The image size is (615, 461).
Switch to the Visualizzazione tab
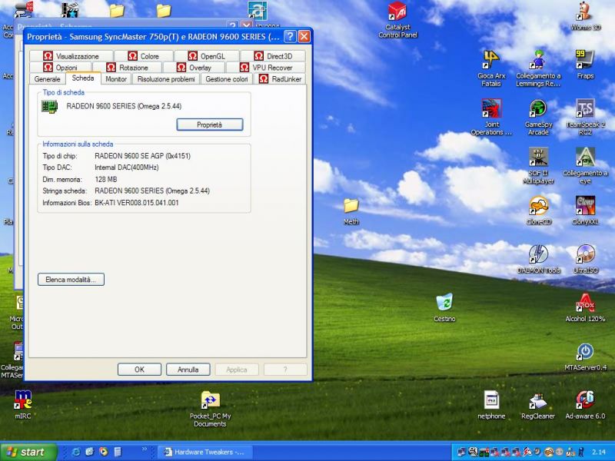point(71,56)
